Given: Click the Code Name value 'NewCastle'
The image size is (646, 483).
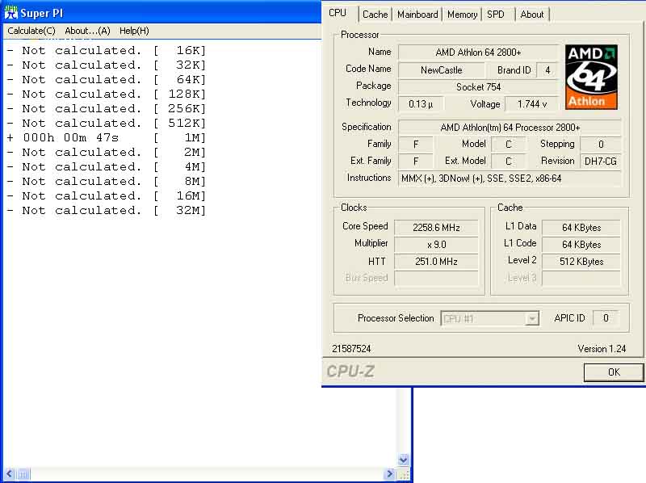Looking at the screenshot, I should coord(441,70).
